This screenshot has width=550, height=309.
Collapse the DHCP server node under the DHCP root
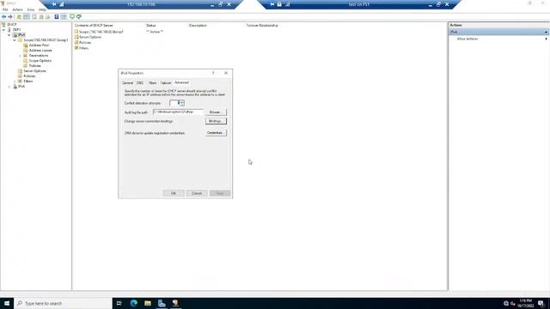[x=4, y=30]
